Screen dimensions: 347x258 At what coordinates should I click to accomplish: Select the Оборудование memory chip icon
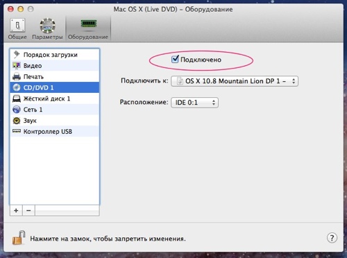click(x=88, y=24)
